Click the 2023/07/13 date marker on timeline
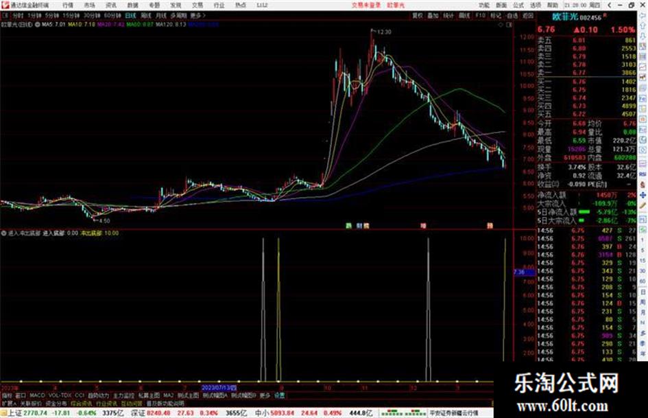 click(x=219, y=388)
